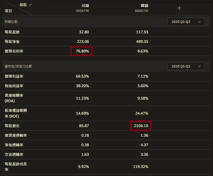Screen dimensions: 213x176
Task: Click the 6669.TW ticker code
Action: pyautogui.click(x=142, y=11)
